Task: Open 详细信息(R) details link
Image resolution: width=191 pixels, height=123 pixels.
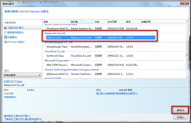Action: point(10,97)
